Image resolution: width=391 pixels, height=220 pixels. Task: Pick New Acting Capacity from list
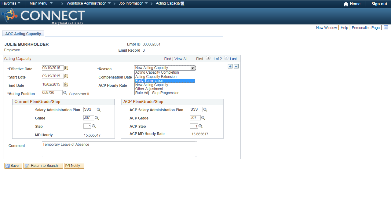[165, 85]
